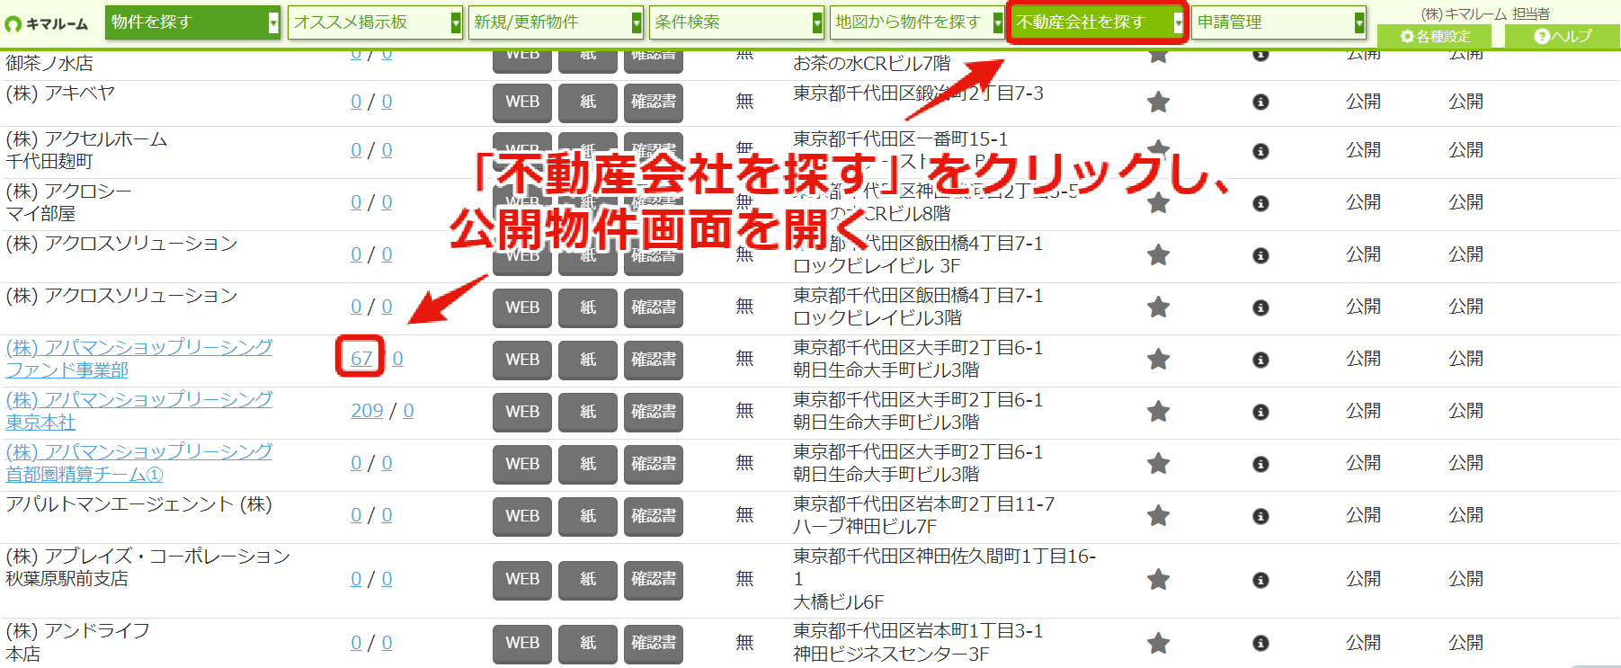Screen dimensions: 1621x668
Task: Star the アクロスソリューション ロックビレイビル3階 row
Action: coord(1158,307)
